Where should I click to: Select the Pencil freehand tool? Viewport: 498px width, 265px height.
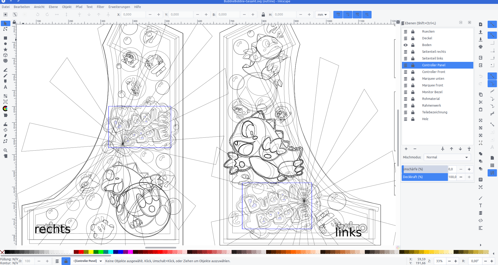click(5, 76)
